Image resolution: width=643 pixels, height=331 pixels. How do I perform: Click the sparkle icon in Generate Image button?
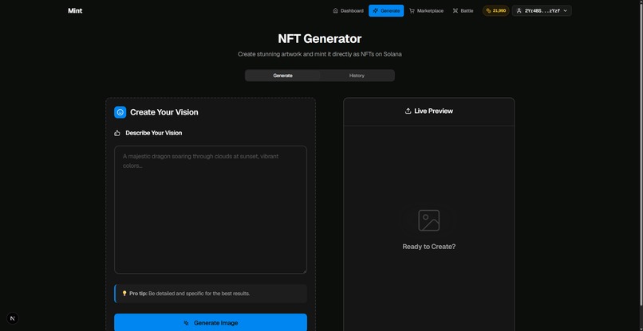pos(187,323)
